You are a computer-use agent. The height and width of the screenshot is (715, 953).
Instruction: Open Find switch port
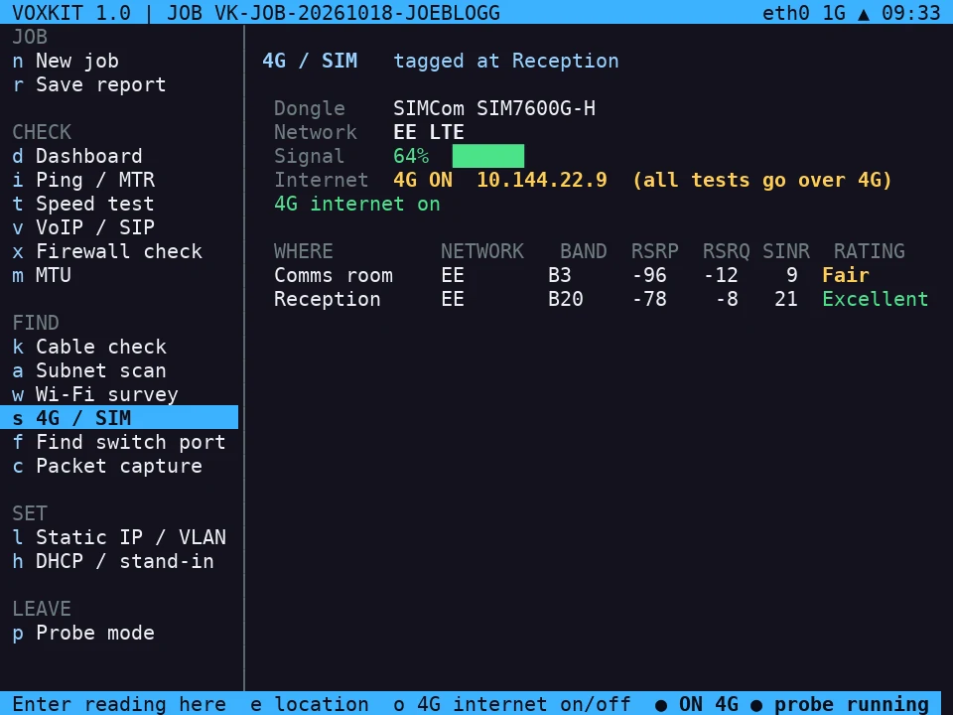119,442
